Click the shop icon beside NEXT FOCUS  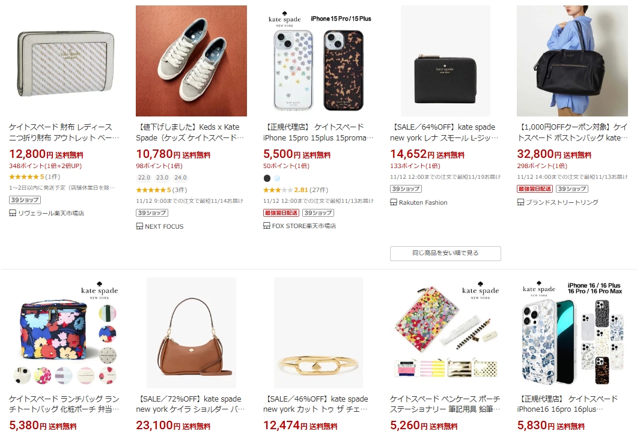click(x=140, y=226)
